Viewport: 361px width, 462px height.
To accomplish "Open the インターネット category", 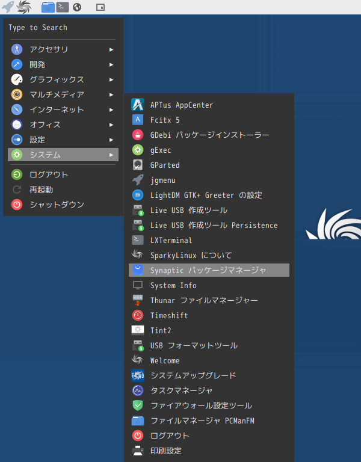I will coord(63,109).
